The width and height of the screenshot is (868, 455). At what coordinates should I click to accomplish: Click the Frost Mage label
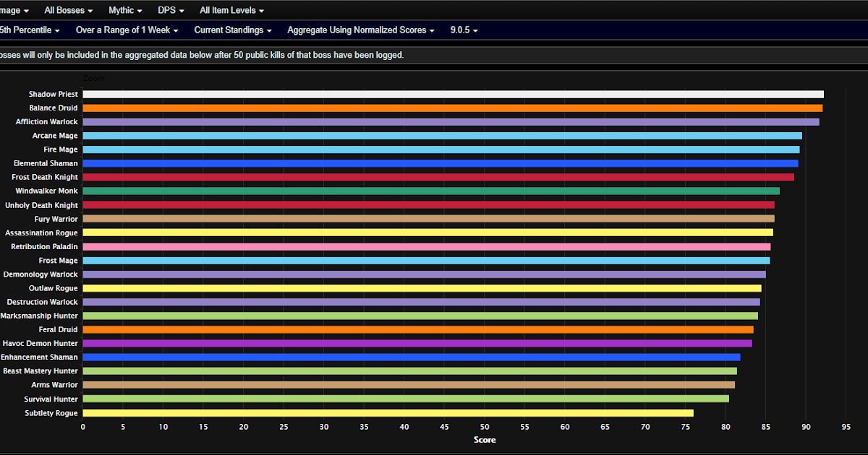pyautogui.click(x=58, y=260)
